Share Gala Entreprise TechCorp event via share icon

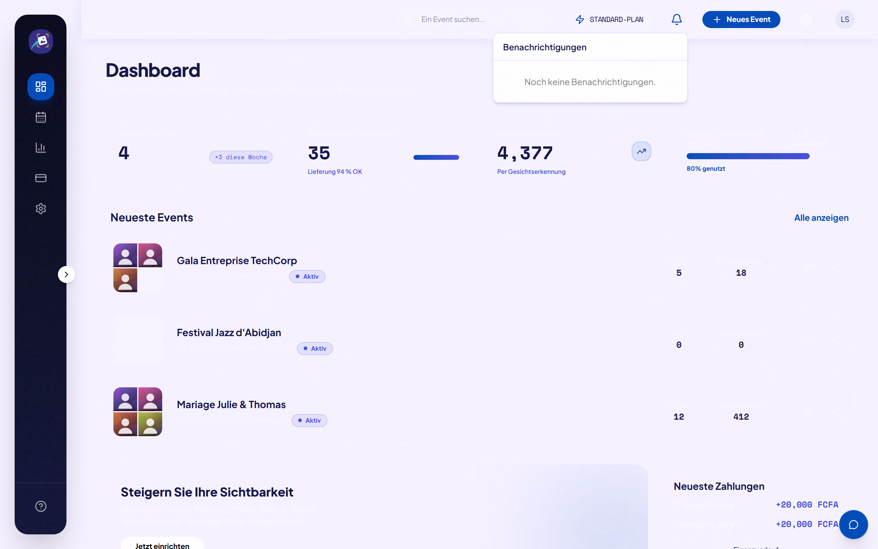pyautogui.click(x=835, y=268)
